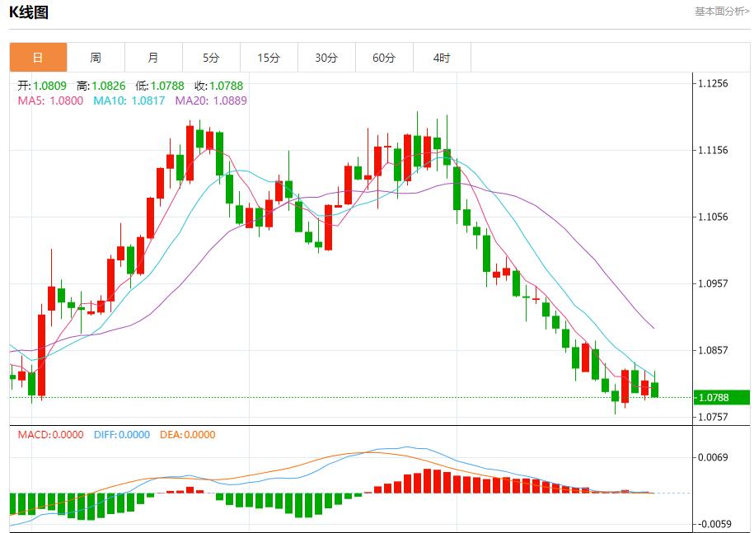Click the MACD value label
The image size is (754, 533).
coord(50,435)
